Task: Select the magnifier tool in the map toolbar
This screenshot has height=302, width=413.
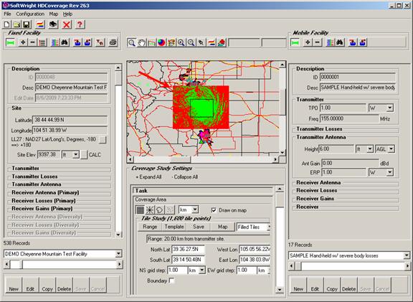Action: click(131, 42)
